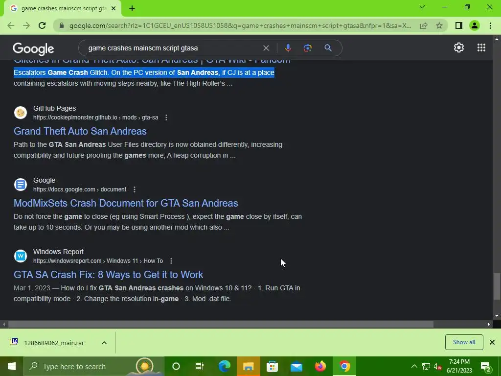Go back with the browser back arrow
Image resolution: width=501 pixels, height=376 pixels.
[11, 25]
